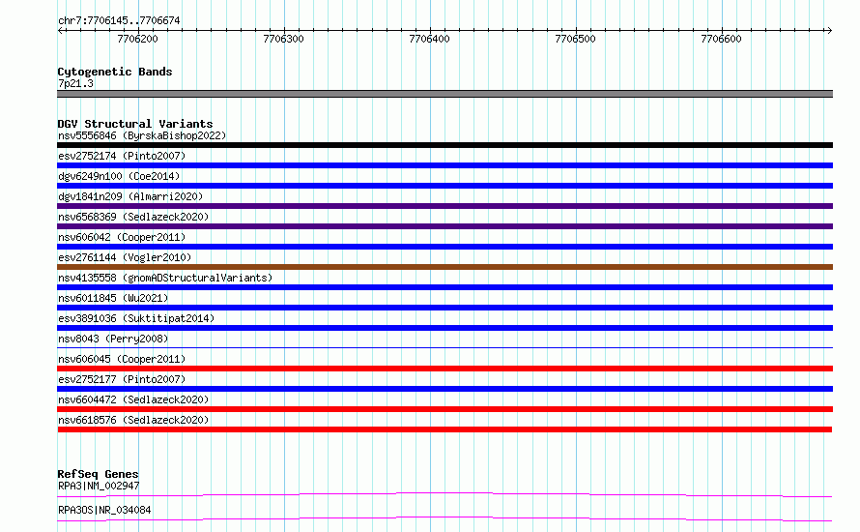
Task: Open the dgv1841n209 (Almarri2020) variant label
Action: (130, 196)
